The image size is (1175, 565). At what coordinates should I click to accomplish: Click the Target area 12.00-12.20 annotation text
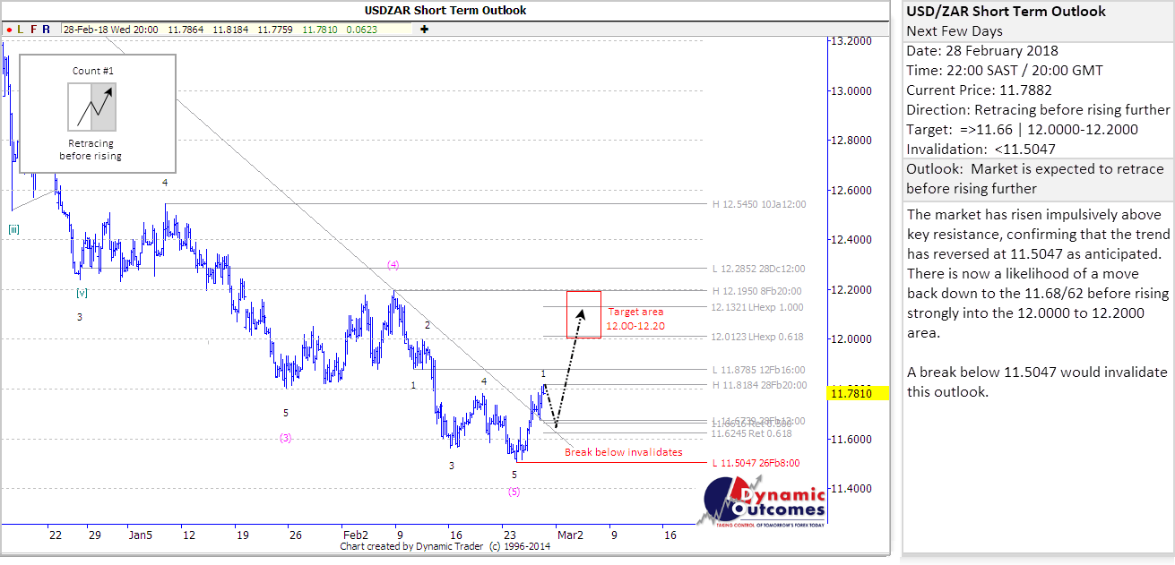[x=635, y=319]
